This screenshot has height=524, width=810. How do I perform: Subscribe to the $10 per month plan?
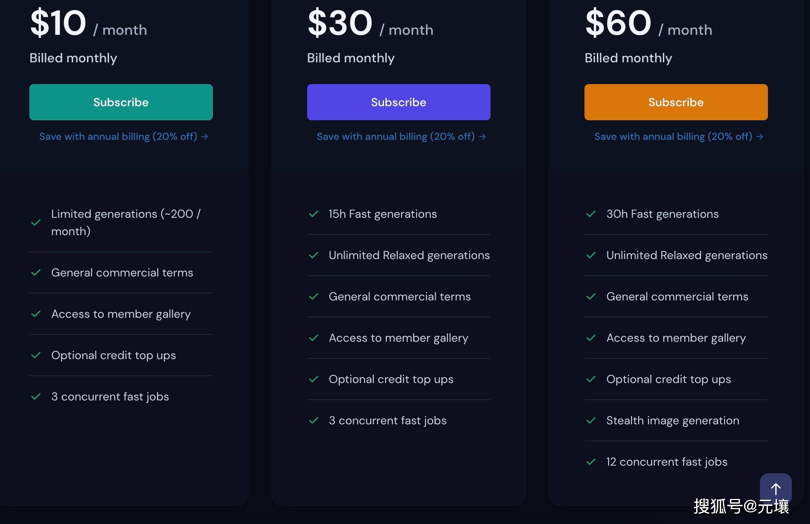coord(121,102)
